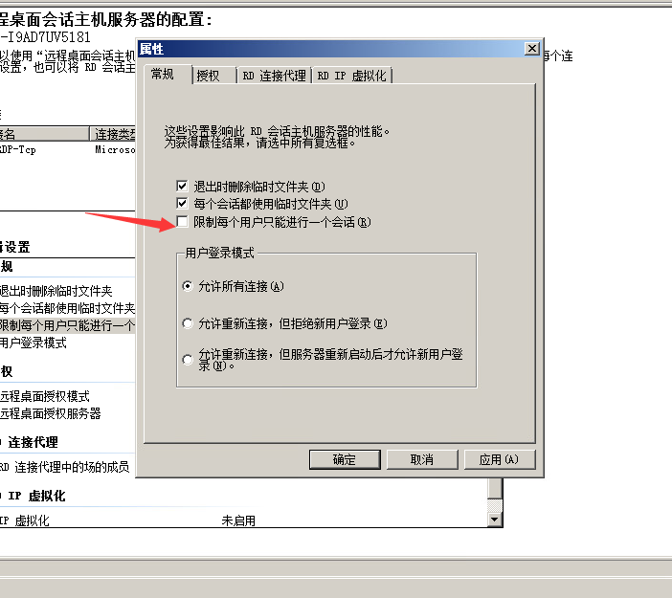Click the 取消 button
The width and height of the screenshot is (672, 598).
[x=422, y=459]
